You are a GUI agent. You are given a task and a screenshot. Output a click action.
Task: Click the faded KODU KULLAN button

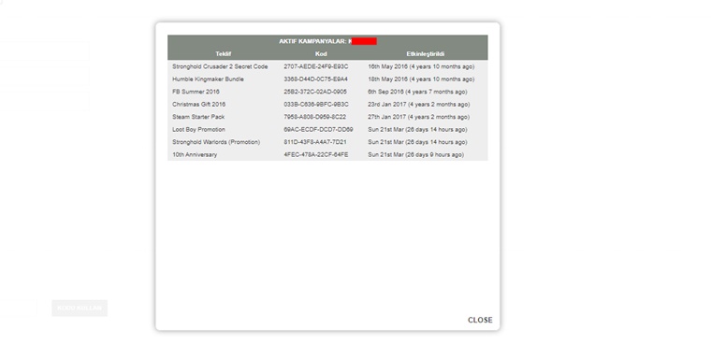80,308
